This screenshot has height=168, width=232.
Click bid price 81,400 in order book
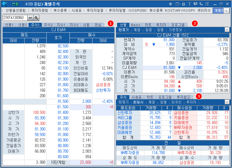click(63, 112)
